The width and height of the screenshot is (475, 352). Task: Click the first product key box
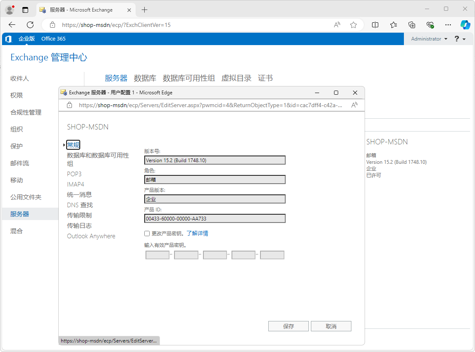click(158, 255)
